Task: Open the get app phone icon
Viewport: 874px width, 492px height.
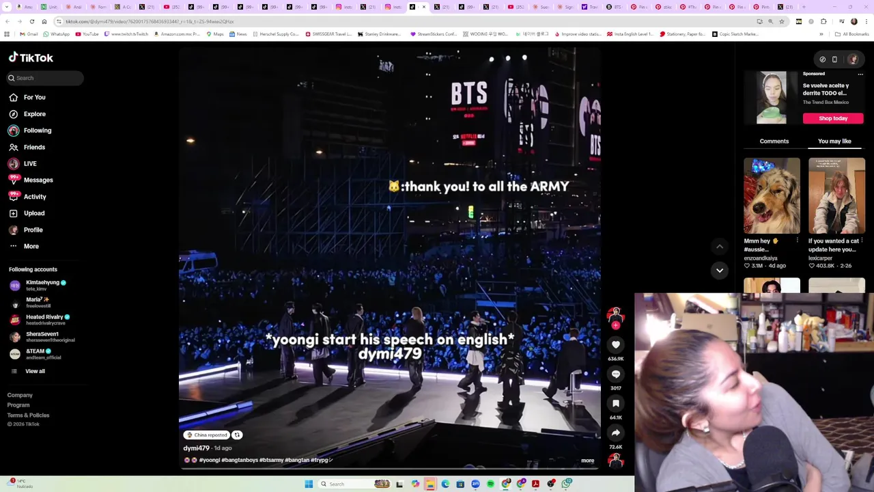Action: 834,59
